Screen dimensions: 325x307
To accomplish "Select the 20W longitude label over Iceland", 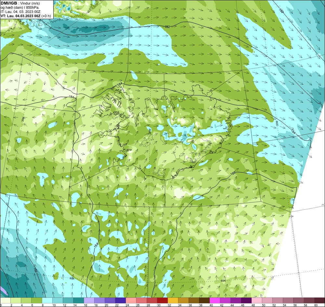I will pyautogui.click(x=150, y=131).
